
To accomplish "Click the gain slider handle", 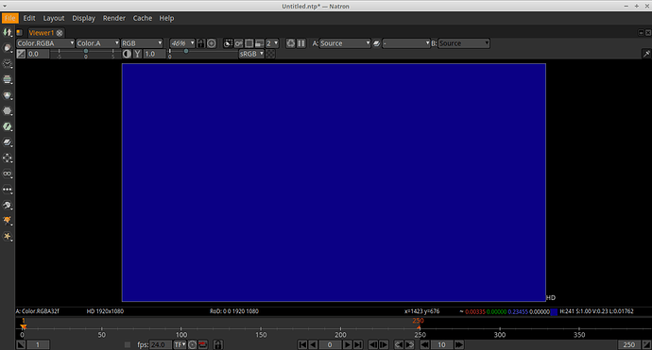I will point(86,52).
